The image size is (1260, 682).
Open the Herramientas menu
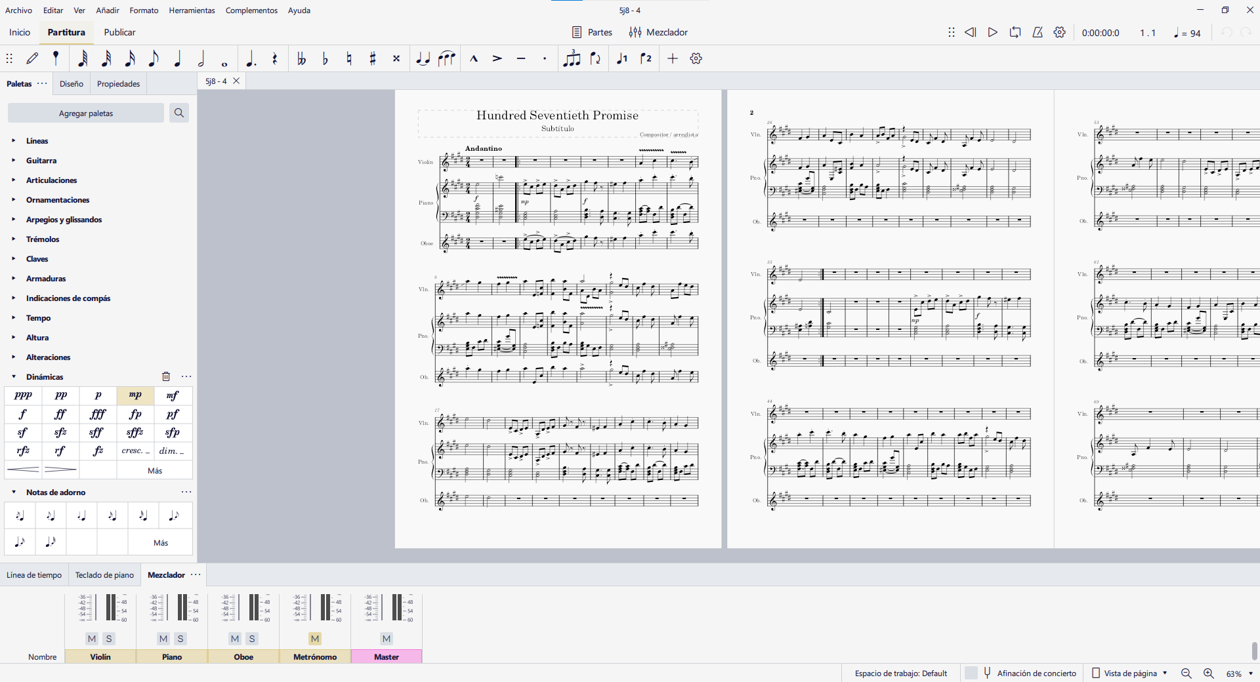coord(192,10)
